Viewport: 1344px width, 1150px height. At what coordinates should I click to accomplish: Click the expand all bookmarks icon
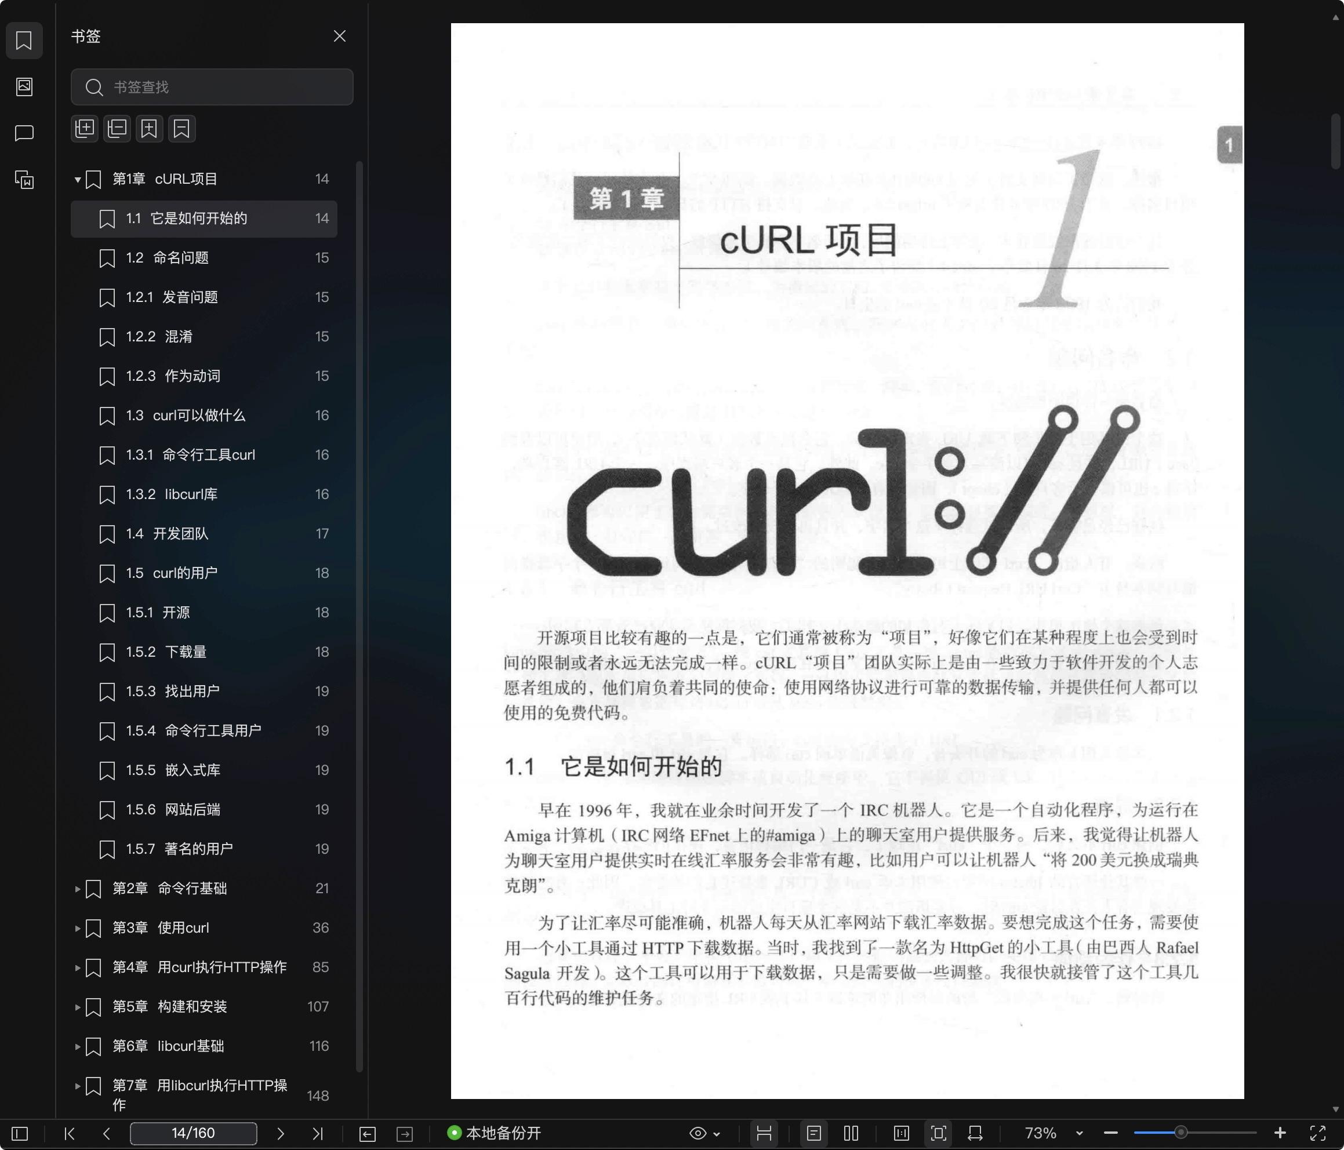point(85,129)
